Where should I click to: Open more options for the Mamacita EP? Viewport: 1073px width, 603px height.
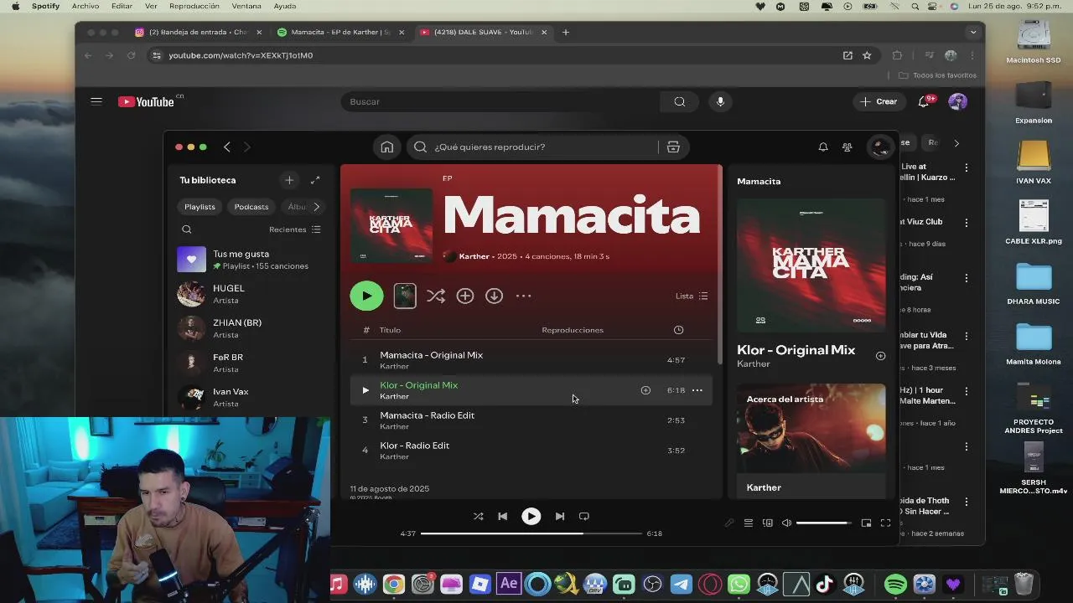(x=523, y=296)
